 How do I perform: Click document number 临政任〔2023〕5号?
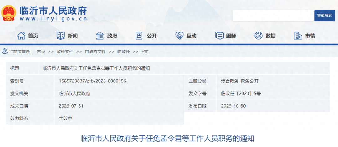pos(241,93)
